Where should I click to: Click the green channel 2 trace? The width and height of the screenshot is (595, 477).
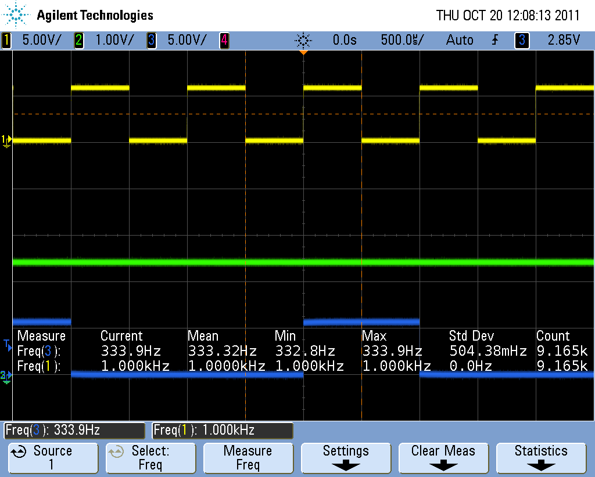[x=303, y=262]
